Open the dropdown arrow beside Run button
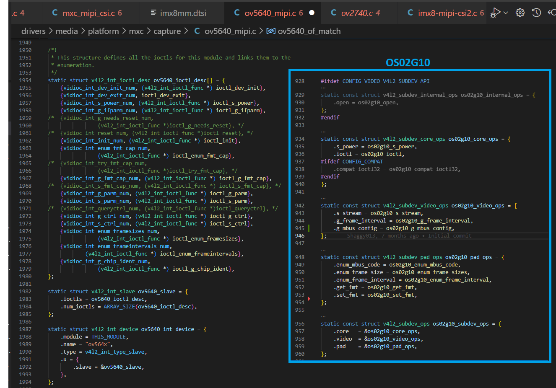The image size is (556, 388). (x=506, y=13)
